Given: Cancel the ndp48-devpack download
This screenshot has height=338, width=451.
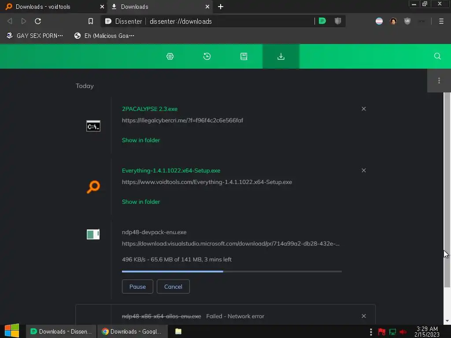Looking at the screenshot, I should point(173,287).
